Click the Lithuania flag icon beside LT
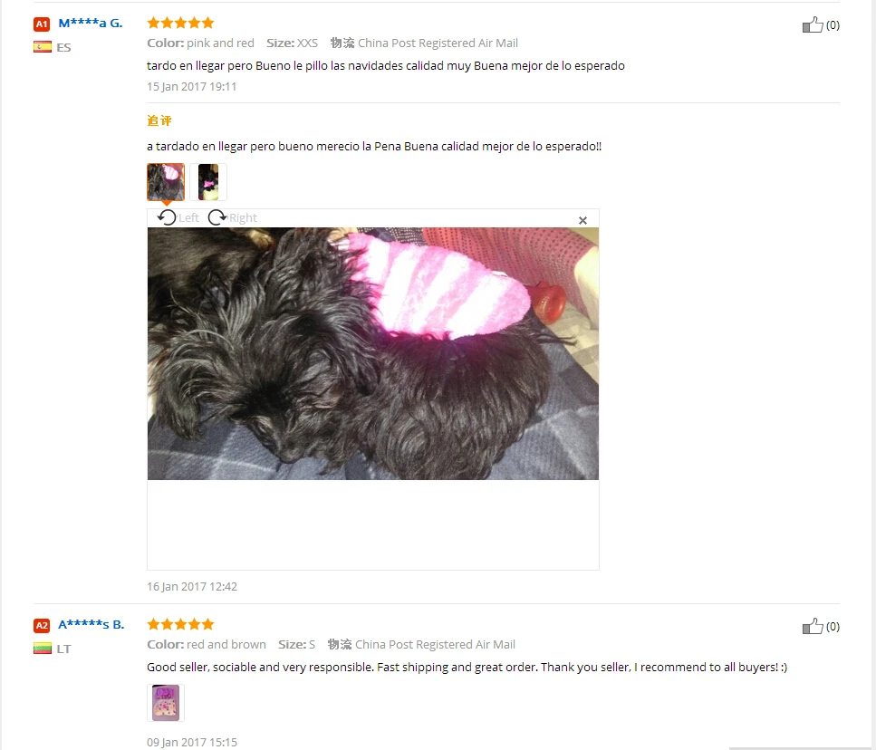The height and width of the screenshot is (750, 876). pyautogui.click(x=43, y=649)
